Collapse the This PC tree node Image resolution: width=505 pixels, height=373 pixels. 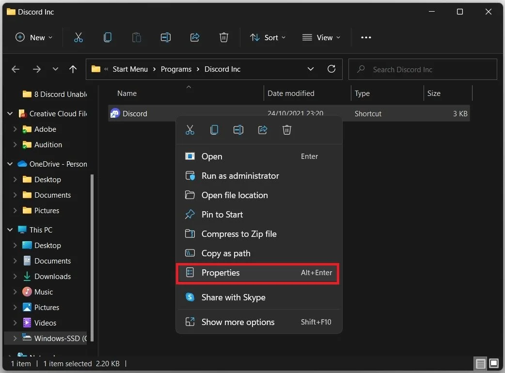coord(10,230)
